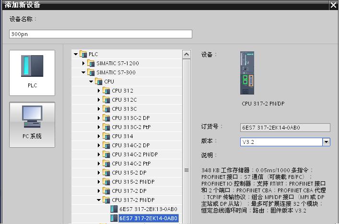339x224 pixels.
Task: Click the CPU 312 folder icon
Action: pos(106,90)
